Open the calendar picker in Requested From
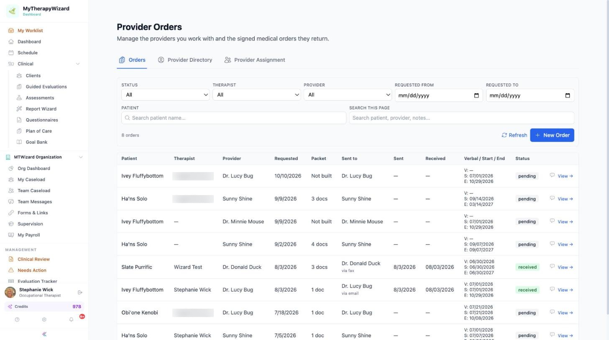The width and height of the screenshot is (609, 340). (476, 95)
